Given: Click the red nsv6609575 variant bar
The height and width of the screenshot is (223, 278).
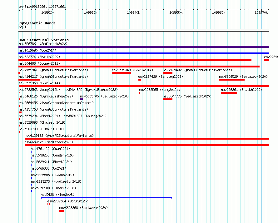Looking at the screenshot, I should point(147,145).
